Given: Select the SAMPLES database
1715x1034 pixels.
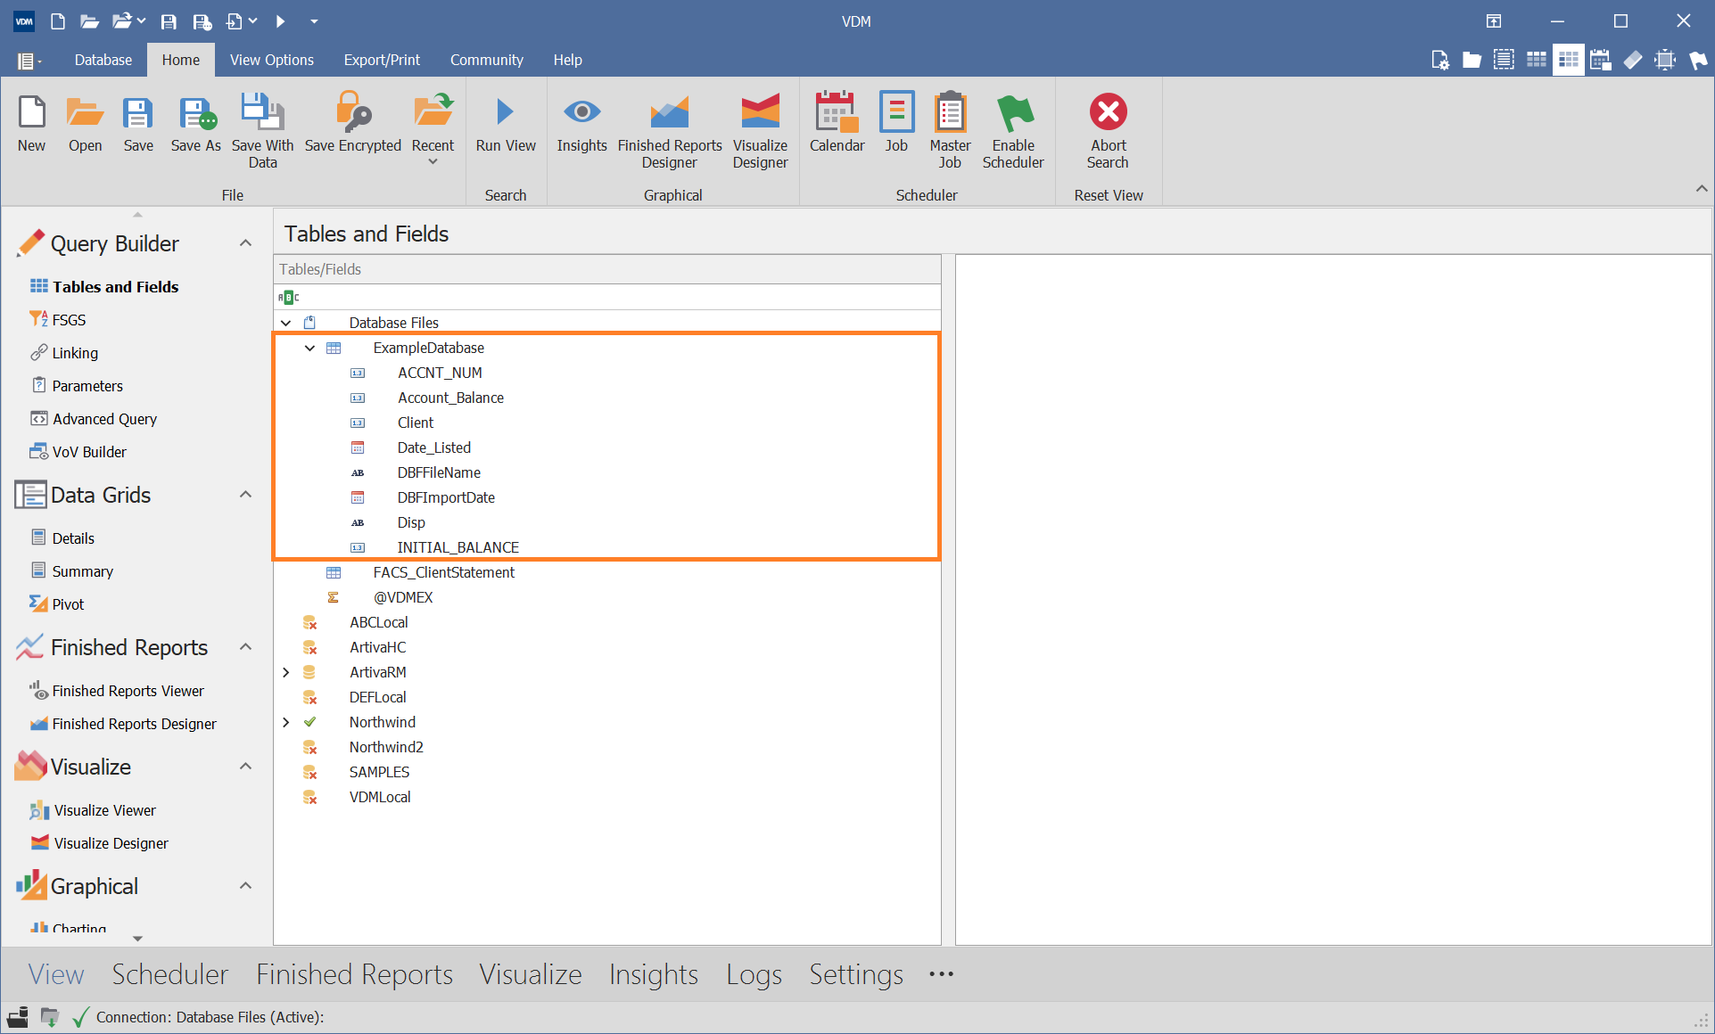Looking at the screenshot, I should (x=379, y=772).
